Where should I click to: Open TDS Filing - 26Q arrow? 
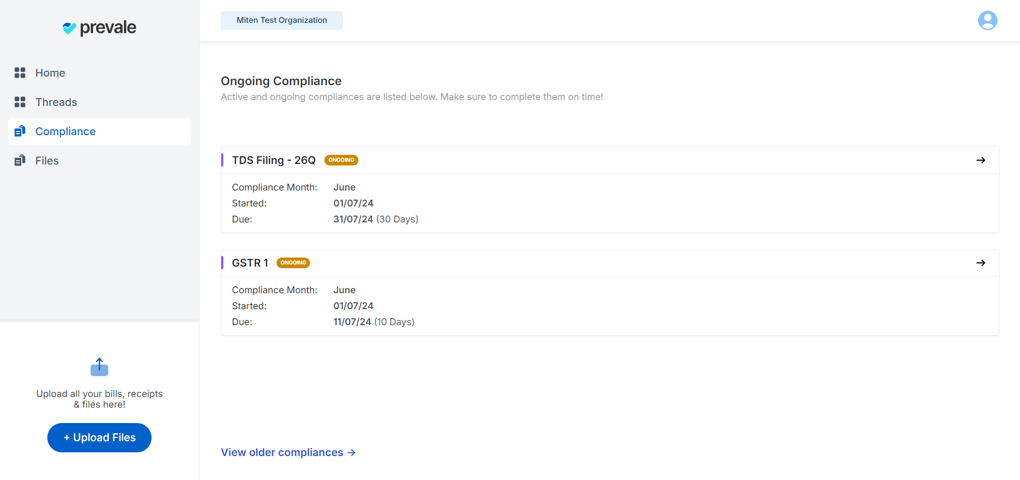(x=981, y=160)
